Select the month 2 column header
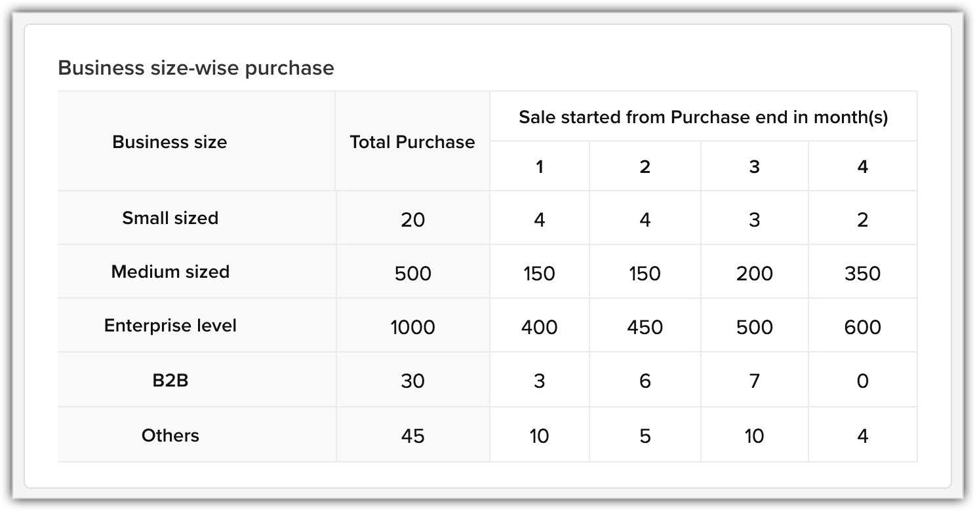The height and width of the screenshot is (511, 975). (645, 167)
